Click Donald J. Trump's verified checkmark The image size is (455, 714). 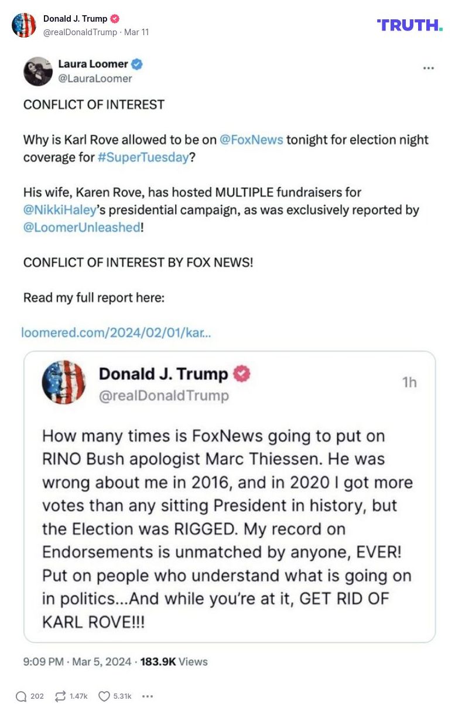(115, 18)
